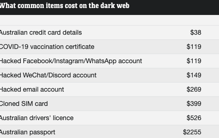Select the Australian drivers' licence label
The height and width of the screenshot is (138, 219).
pyautogui.click(x=36, y=118)
